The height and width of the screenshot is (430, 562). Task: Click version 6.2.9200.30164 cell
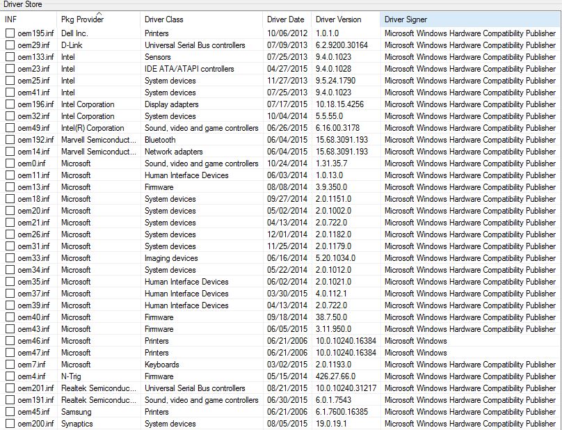coord(342,45)
